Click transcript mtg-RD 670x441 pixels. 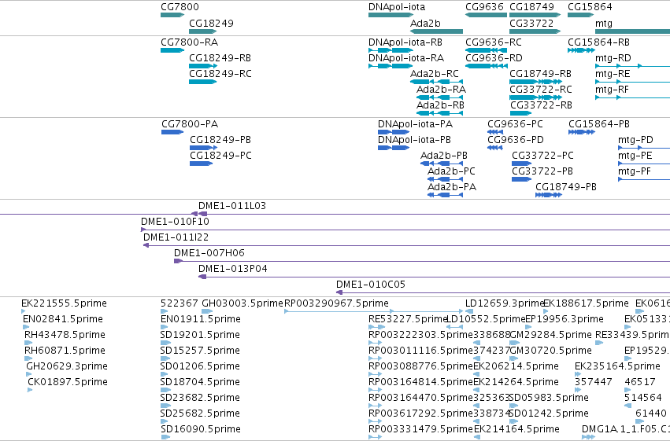[632, 66]
